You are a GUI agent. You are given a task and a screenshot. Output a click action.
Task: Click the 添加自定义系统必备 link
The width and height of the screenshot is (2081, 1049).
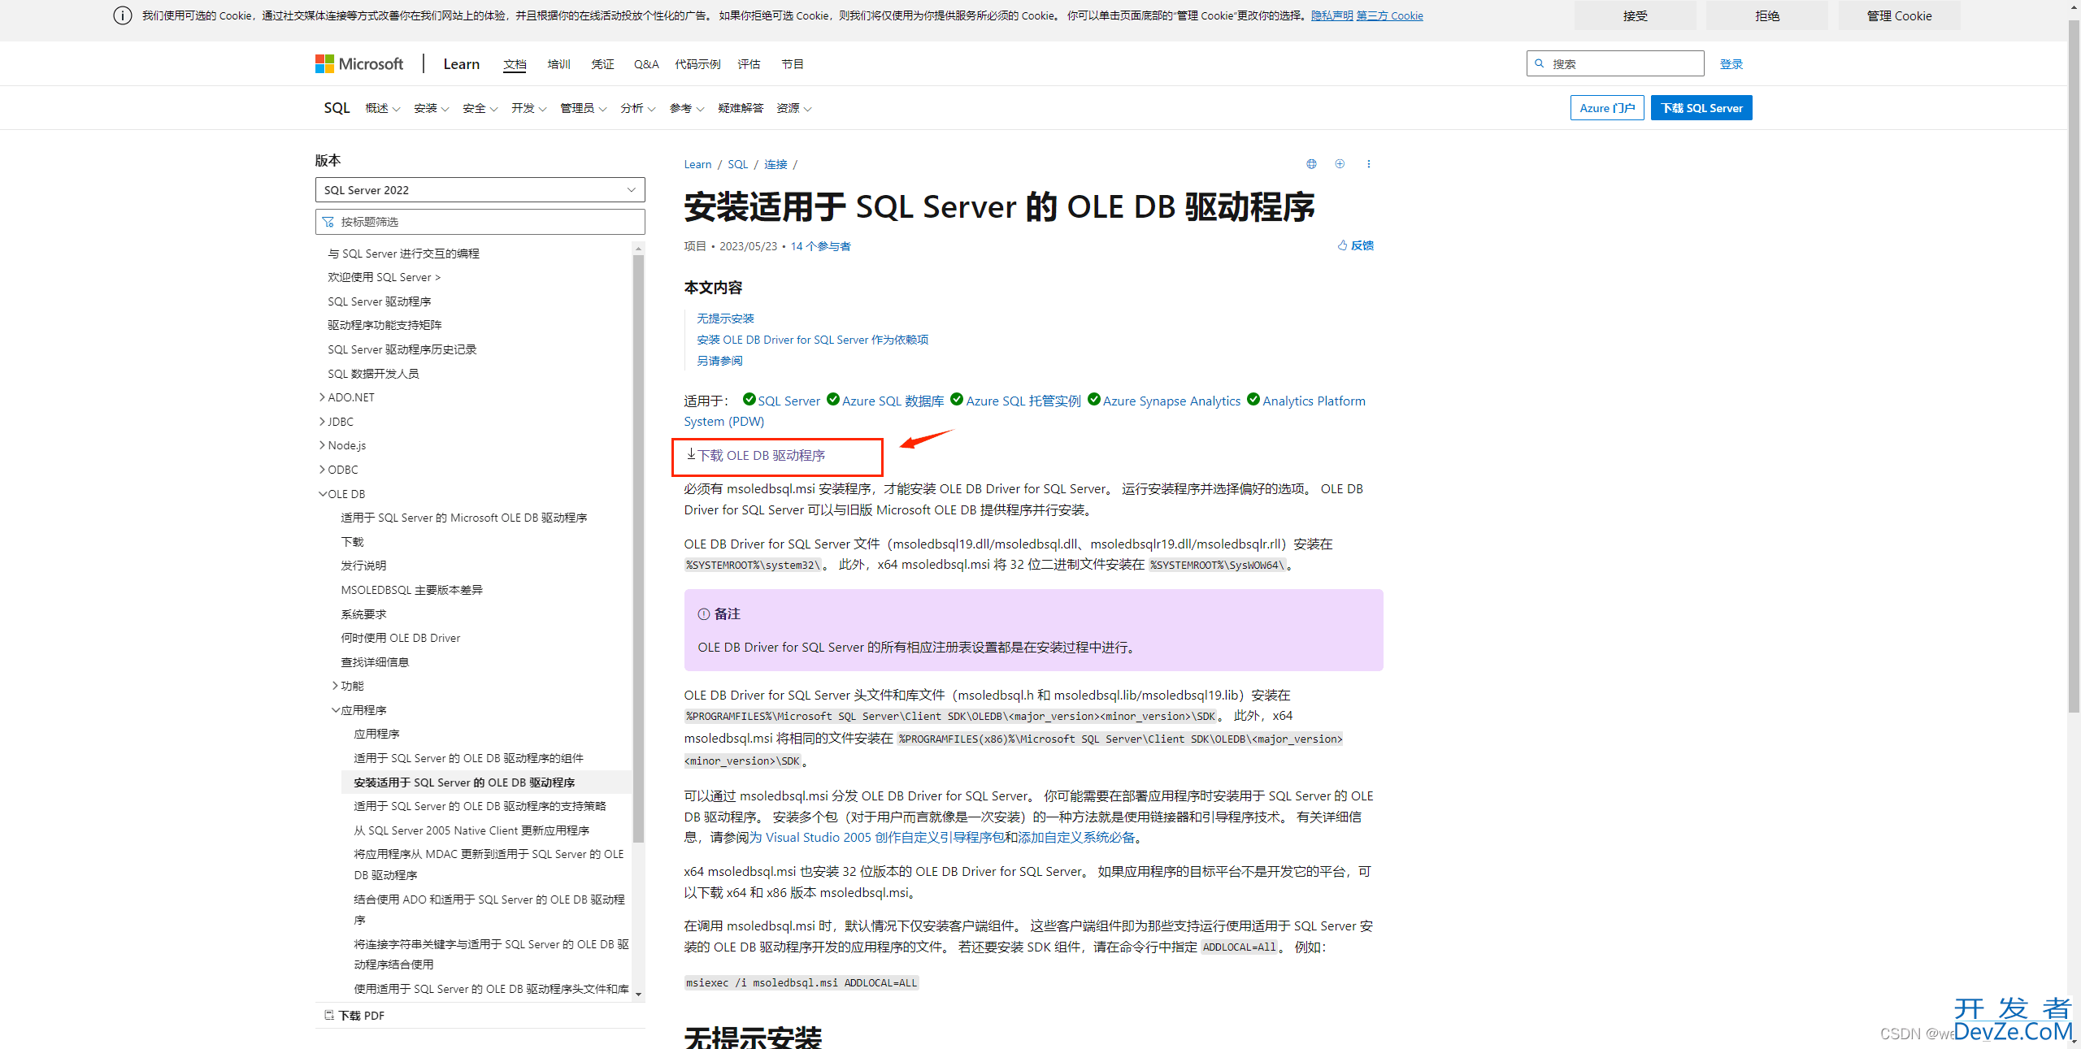click(x=1076, y=837)
